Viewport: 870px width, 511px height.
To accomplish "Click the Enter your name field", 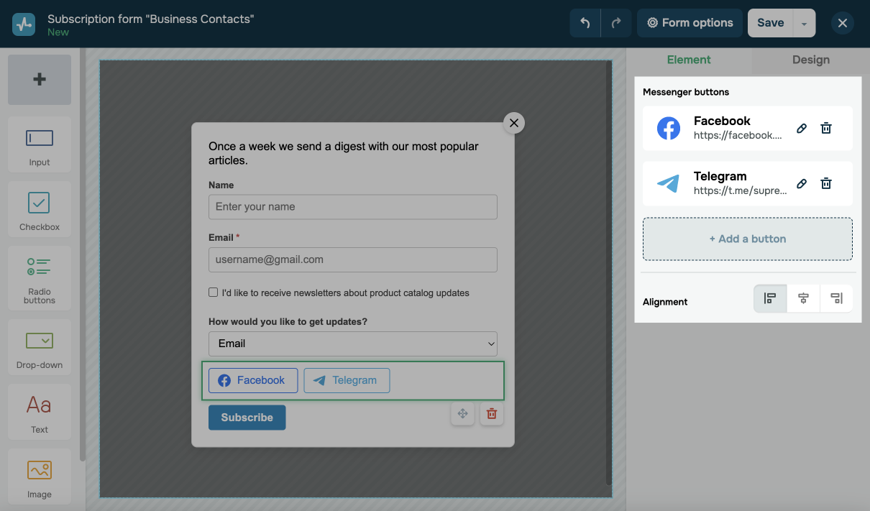I will click(352, 207).
